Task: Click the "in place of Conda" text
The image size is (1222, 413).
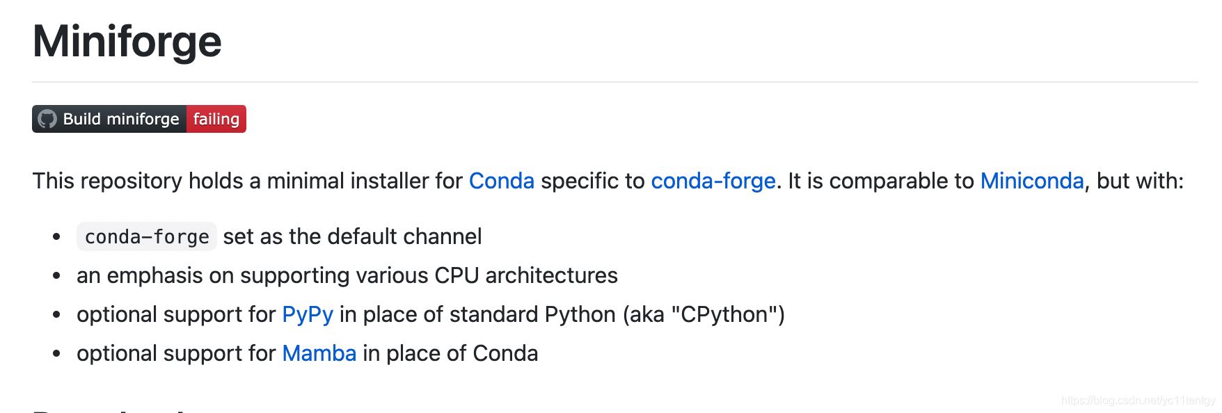Action: click(450, 353)
